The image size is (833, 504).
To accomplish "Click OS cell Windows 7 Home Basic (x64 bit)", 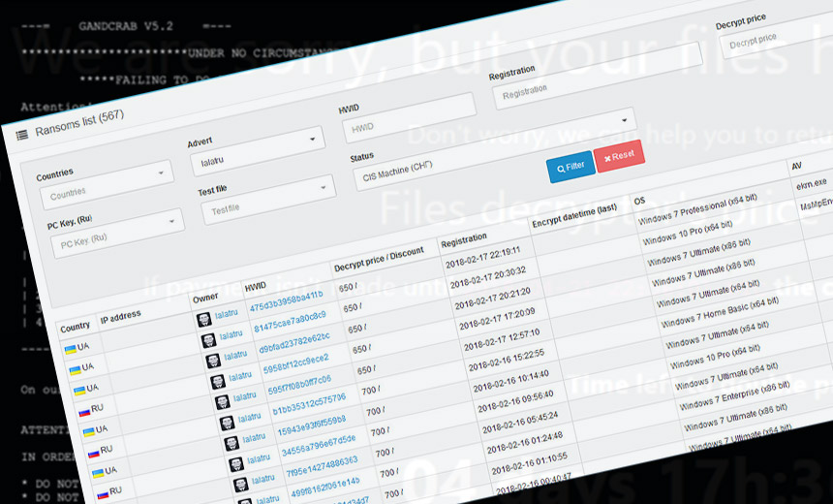I will pyautogui.click(x=720, y=312).
